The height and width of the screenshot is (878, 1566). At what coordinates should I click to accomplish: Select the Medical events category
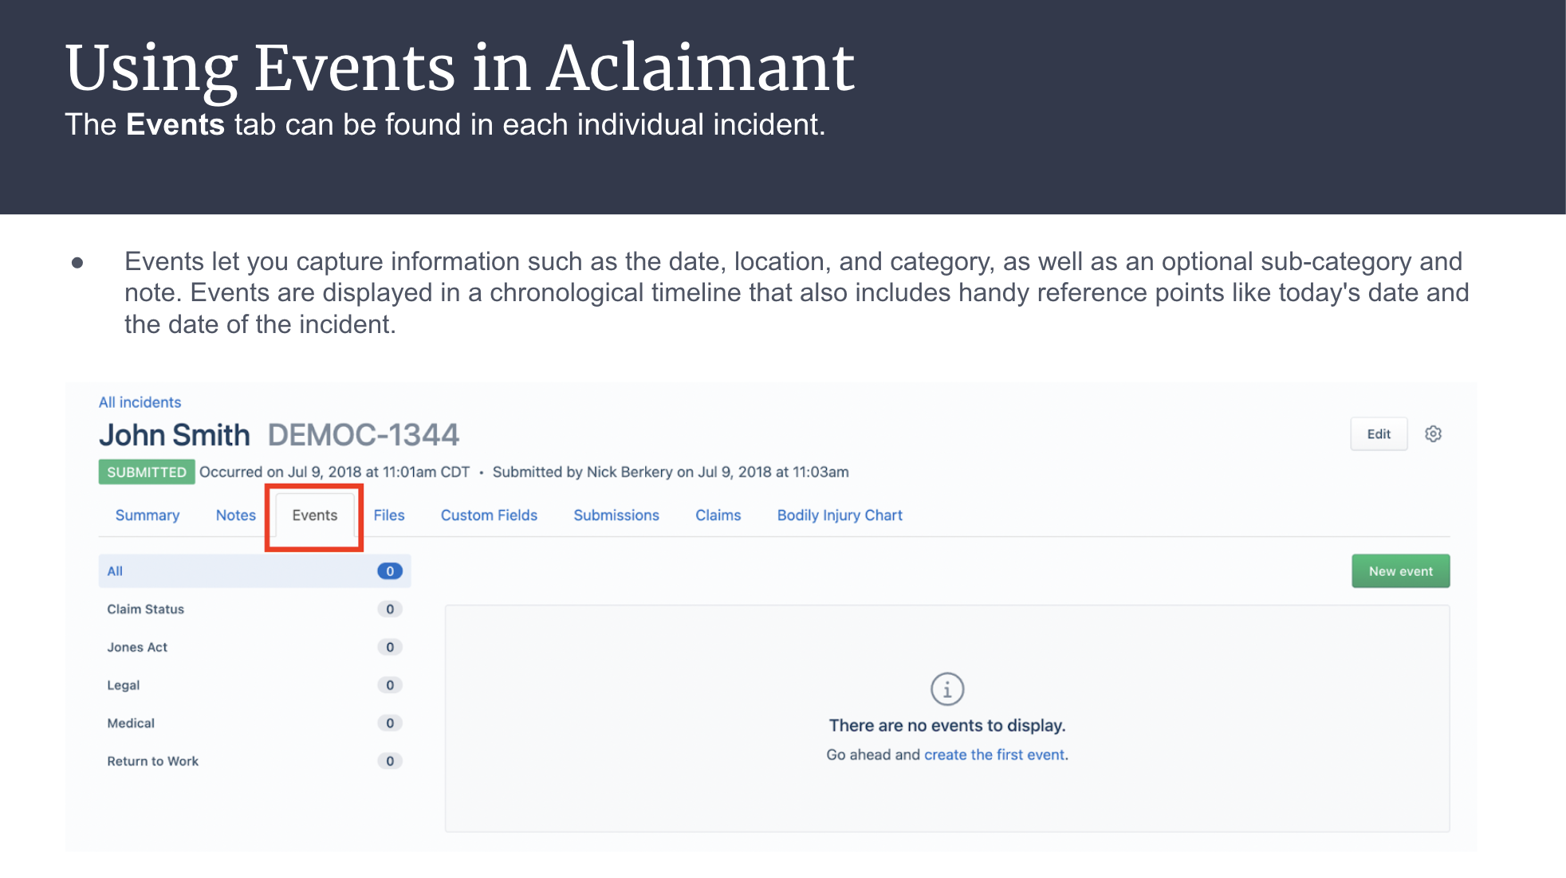(x=254, y=723)
